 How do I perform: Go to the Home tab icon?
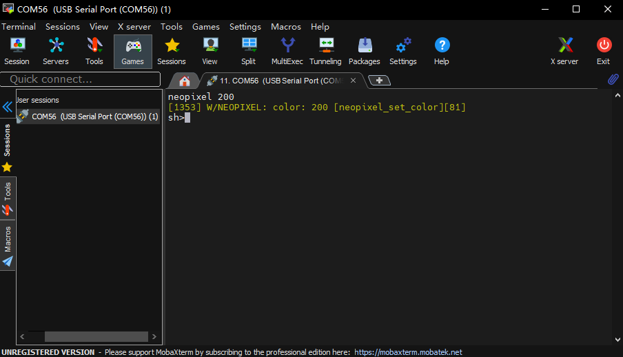tap(185, 81)
